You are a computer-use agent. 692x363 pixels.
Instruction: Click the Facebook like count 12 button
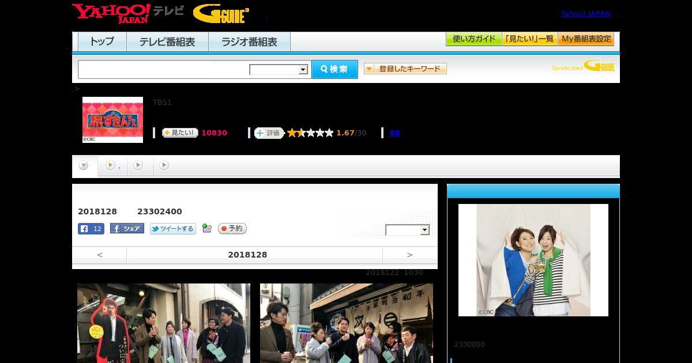91,229
